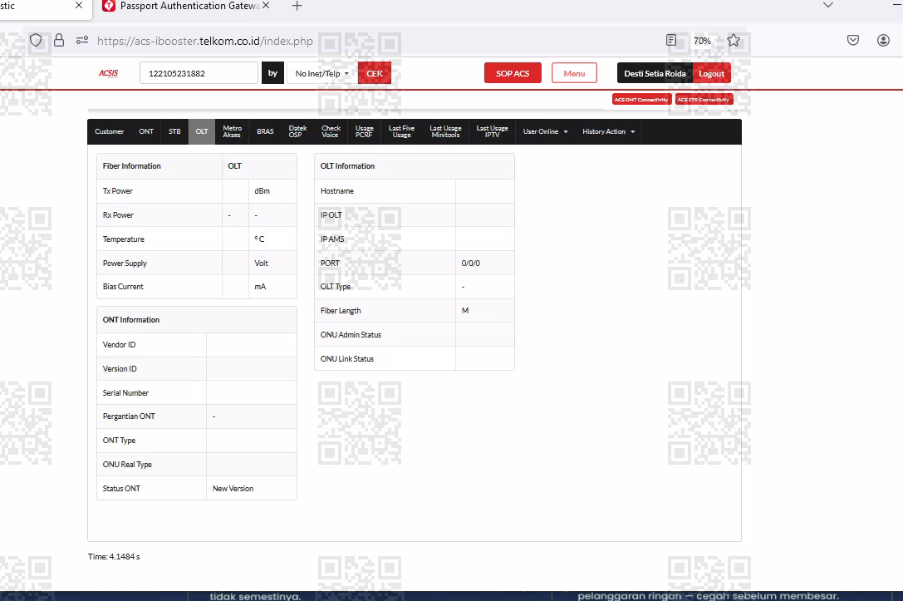The height and width of the screenshot is (601, 903).
Task: Click the 'Tx Power' row label
Action: pyautogui.click(x=117, y=190)
